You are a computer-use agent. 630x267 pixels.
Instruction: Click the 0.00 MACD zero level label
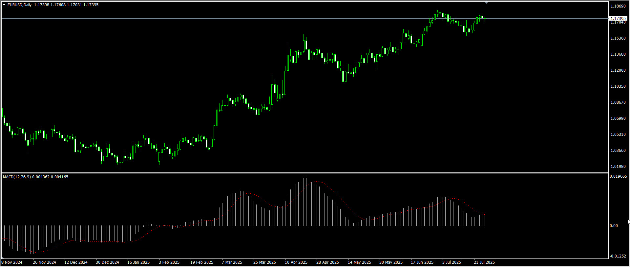(614, 226)
